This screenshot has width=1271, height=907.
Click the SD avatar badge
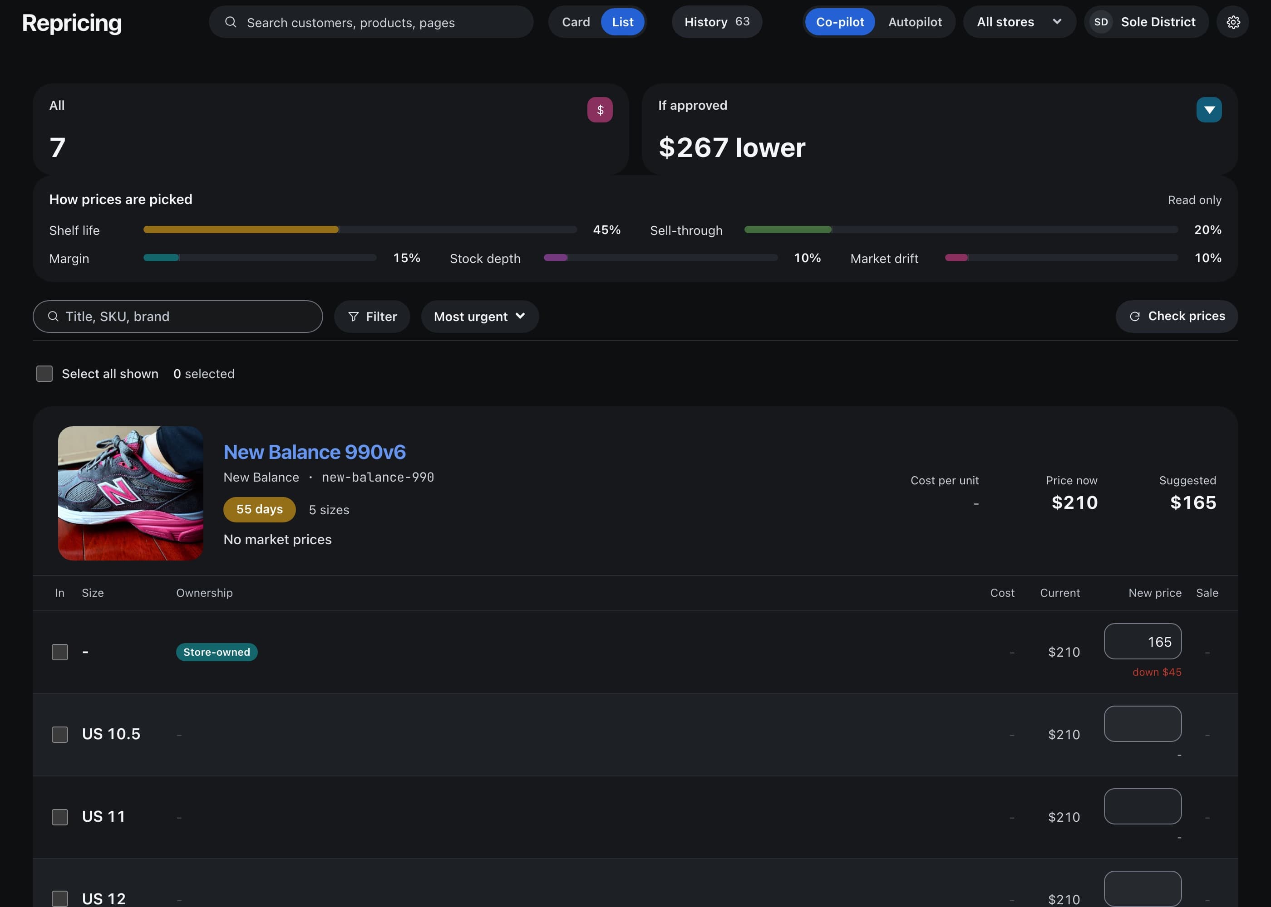1101,22
